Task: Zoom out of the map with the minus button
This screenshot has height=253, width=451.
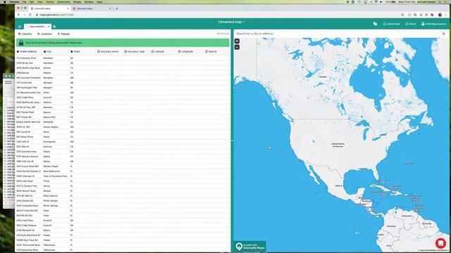Action: pos(237,47)
